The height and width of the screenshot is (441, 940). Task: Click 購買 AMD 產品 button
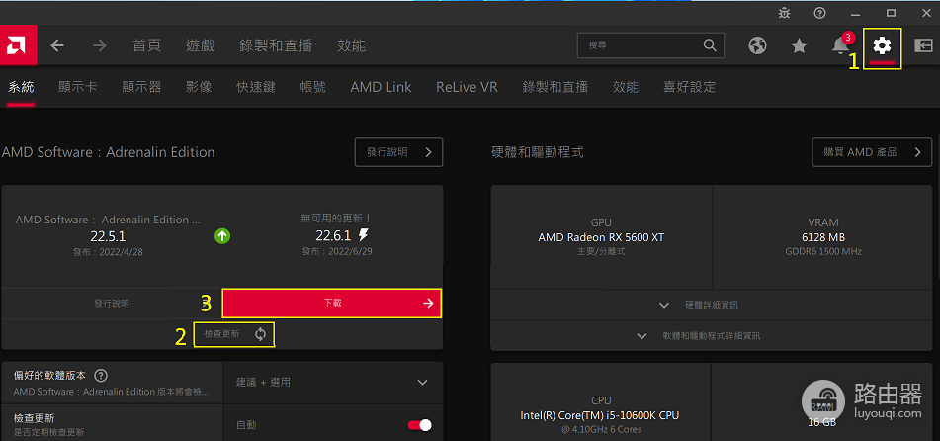coord(872,152)
